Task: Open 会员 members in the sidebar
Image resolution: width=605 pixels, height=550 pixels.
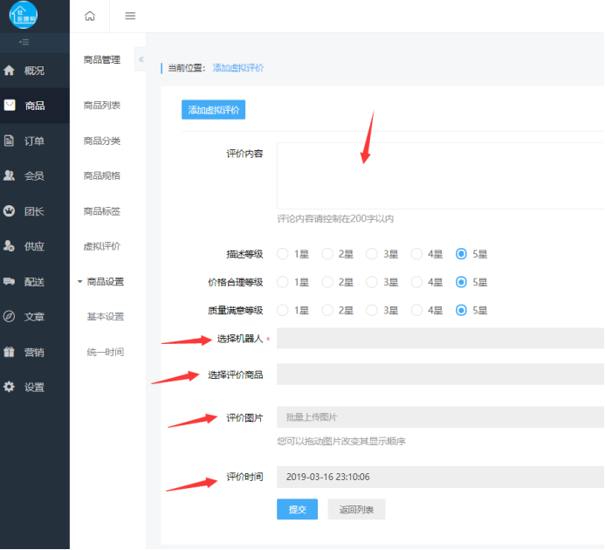Action: [x=34, y=175]
